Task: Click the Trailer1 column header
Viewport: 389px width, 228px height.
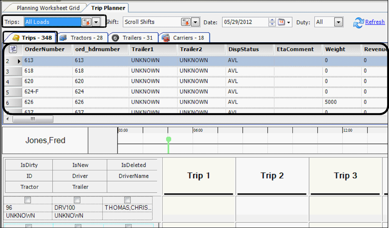Action: point(153,49)
